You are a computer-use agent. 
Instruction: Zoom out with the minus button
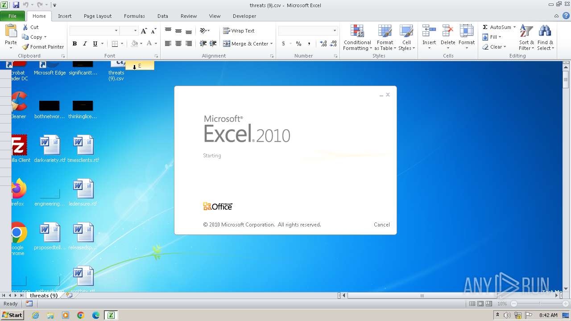click(514, 304)
